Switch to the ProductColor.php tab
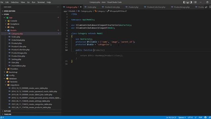This screenshot has width=211, height=119. point(112,7)
